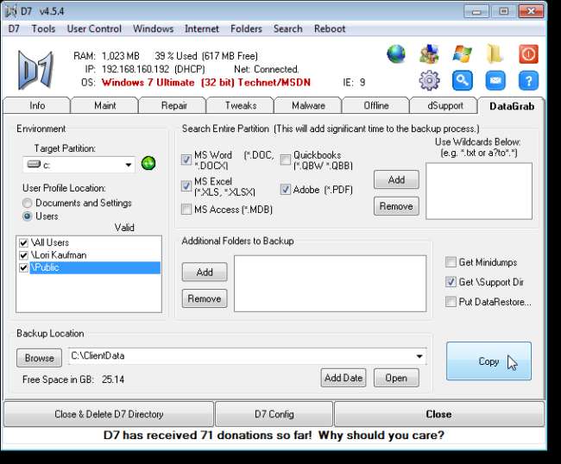Switch to the Maint tab
This screenshot has height=464, width=561.
click(104, 106)
